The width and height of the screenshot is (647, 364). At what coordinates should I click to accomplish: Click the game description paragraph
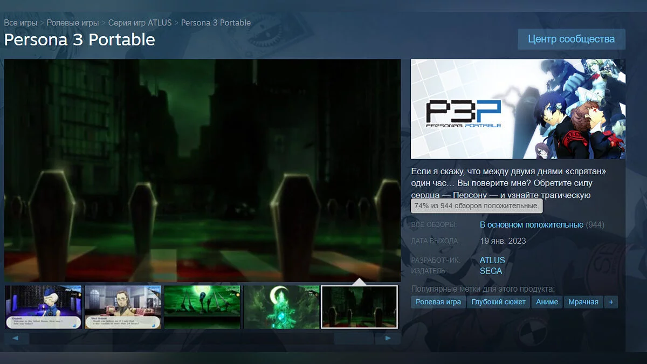[509, 183]
